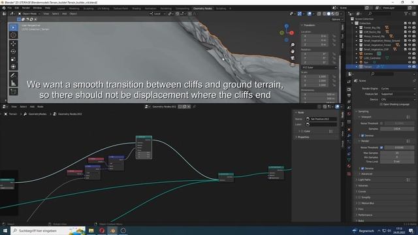Image resolution: width=418 pixels, height=235 pixels.
Task: Toggle Render Noise Threshold checkbox
Action: pos(381,148)
